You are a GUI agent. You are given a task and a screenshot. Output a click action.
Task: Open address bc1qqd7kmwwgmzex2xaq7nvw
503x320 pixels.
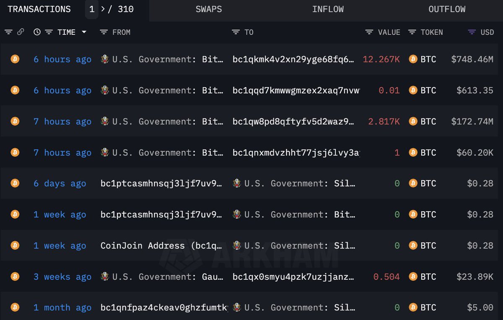point(296,90)
